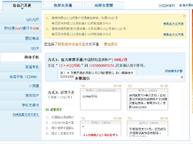Open the 向好友索要 tab
Image resolution: width=193 pixels, height=144 pixels.
(104, 5)
